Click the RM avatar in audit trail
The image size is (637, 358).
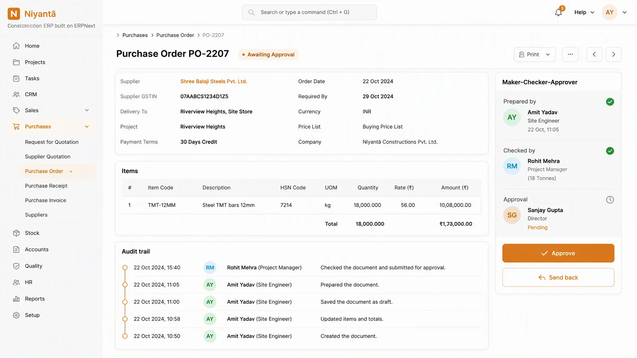pyautogui.click(x=210, y=268)
